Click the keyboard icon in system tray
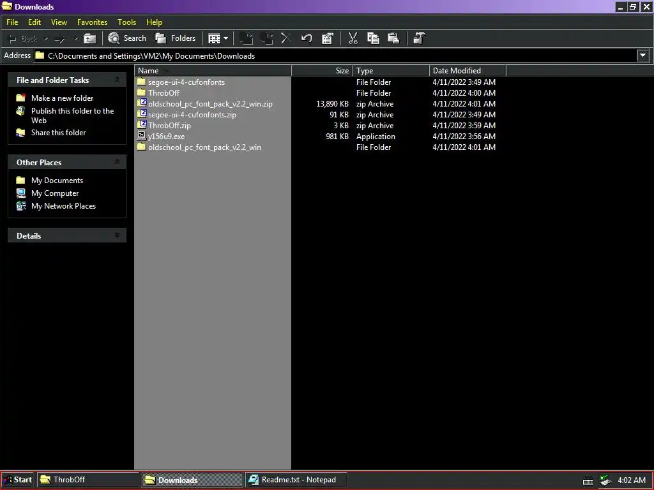Viewport: 654px width, 490px height. click(588, 480)
